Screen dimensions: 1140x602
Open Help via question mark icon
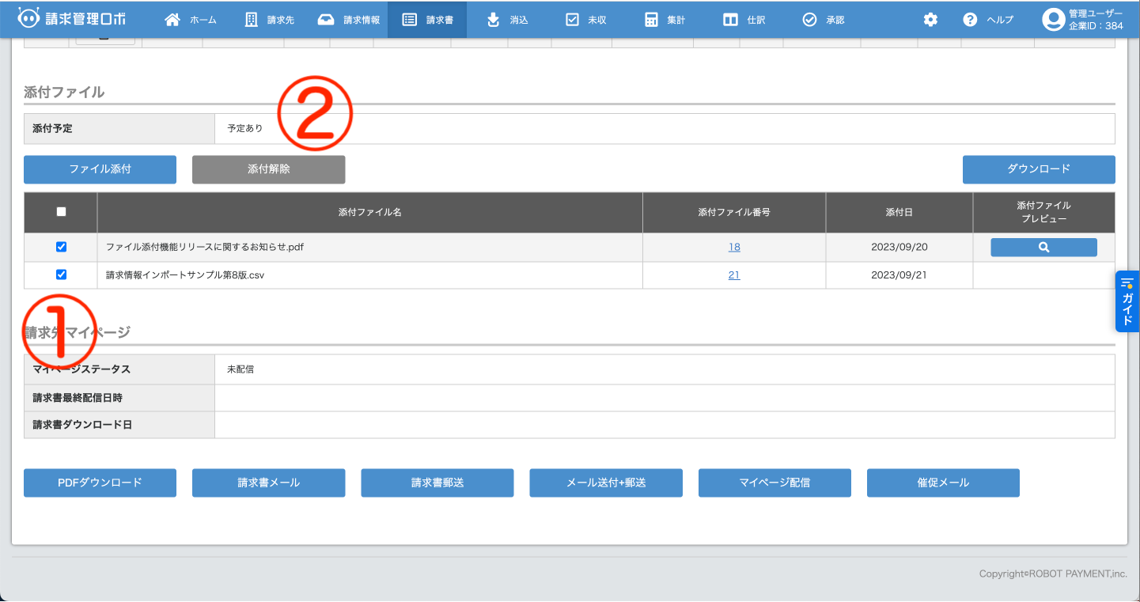coord(970,20)
